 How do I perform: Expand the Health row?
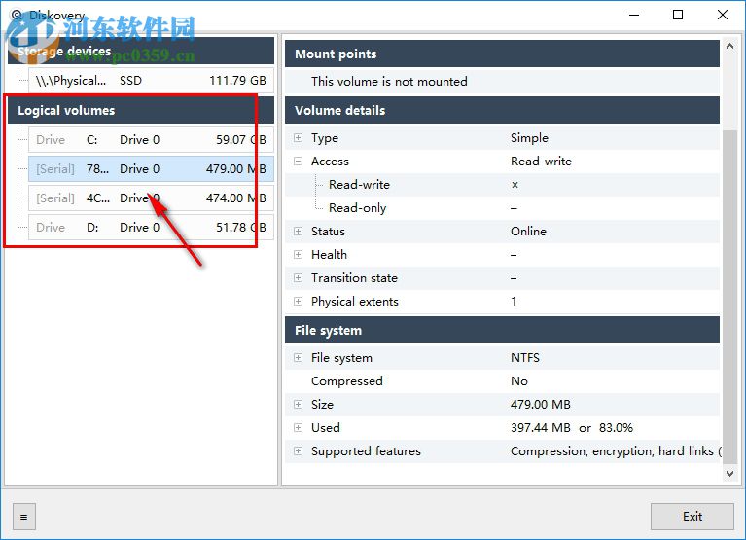tap(298, 255)
